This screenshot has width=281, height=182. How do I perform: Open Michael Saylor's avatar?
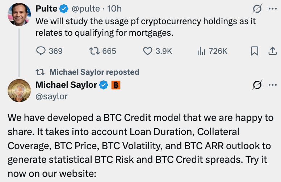(x=19, y=91)
